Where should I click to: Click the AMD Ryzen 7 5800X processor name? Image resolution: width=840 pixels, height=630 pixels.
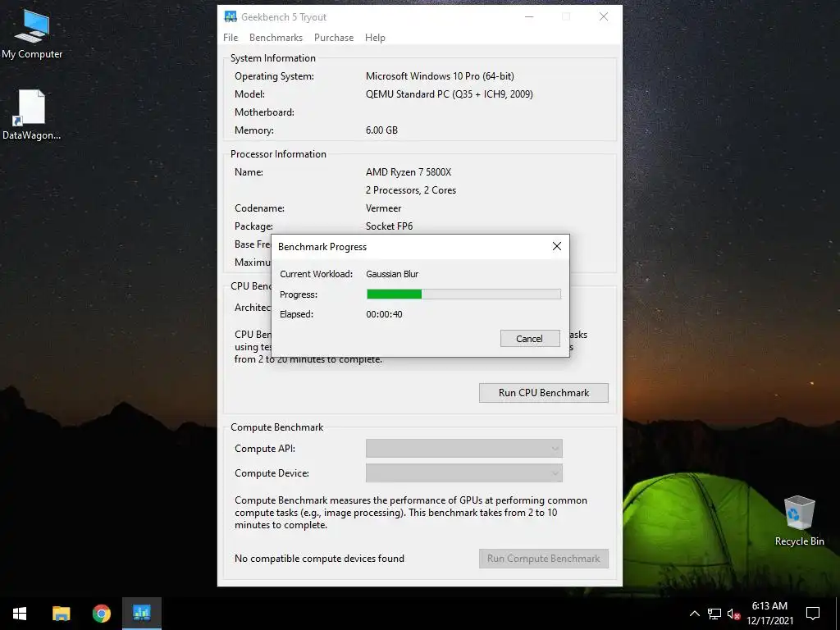pyautogui.click(x=409, y=172)
